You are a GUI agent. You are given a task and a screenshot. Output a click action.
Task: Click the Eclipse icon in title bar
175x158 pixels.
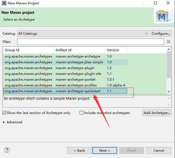click(4, 3)
